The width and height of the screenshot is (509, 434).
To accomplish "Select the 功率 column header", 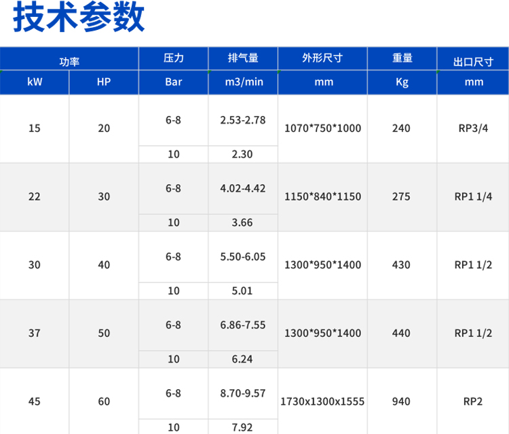I will (x=69, y=61).
